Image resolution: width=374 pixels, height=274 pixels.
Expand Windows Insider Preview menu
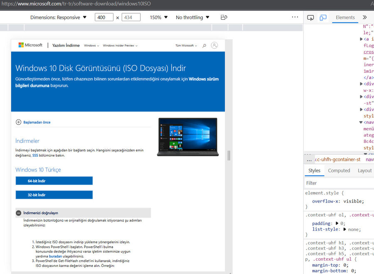tap(120, 46)
